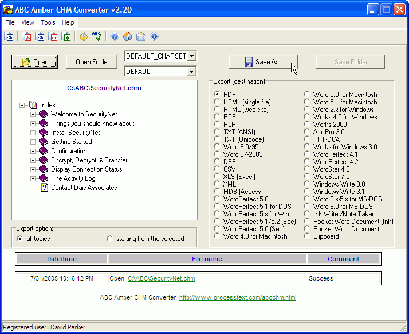Select the Encrypt, Decrypt, & Transfer topic
This screenshot has height=334, width=409.
click(89, 160)
